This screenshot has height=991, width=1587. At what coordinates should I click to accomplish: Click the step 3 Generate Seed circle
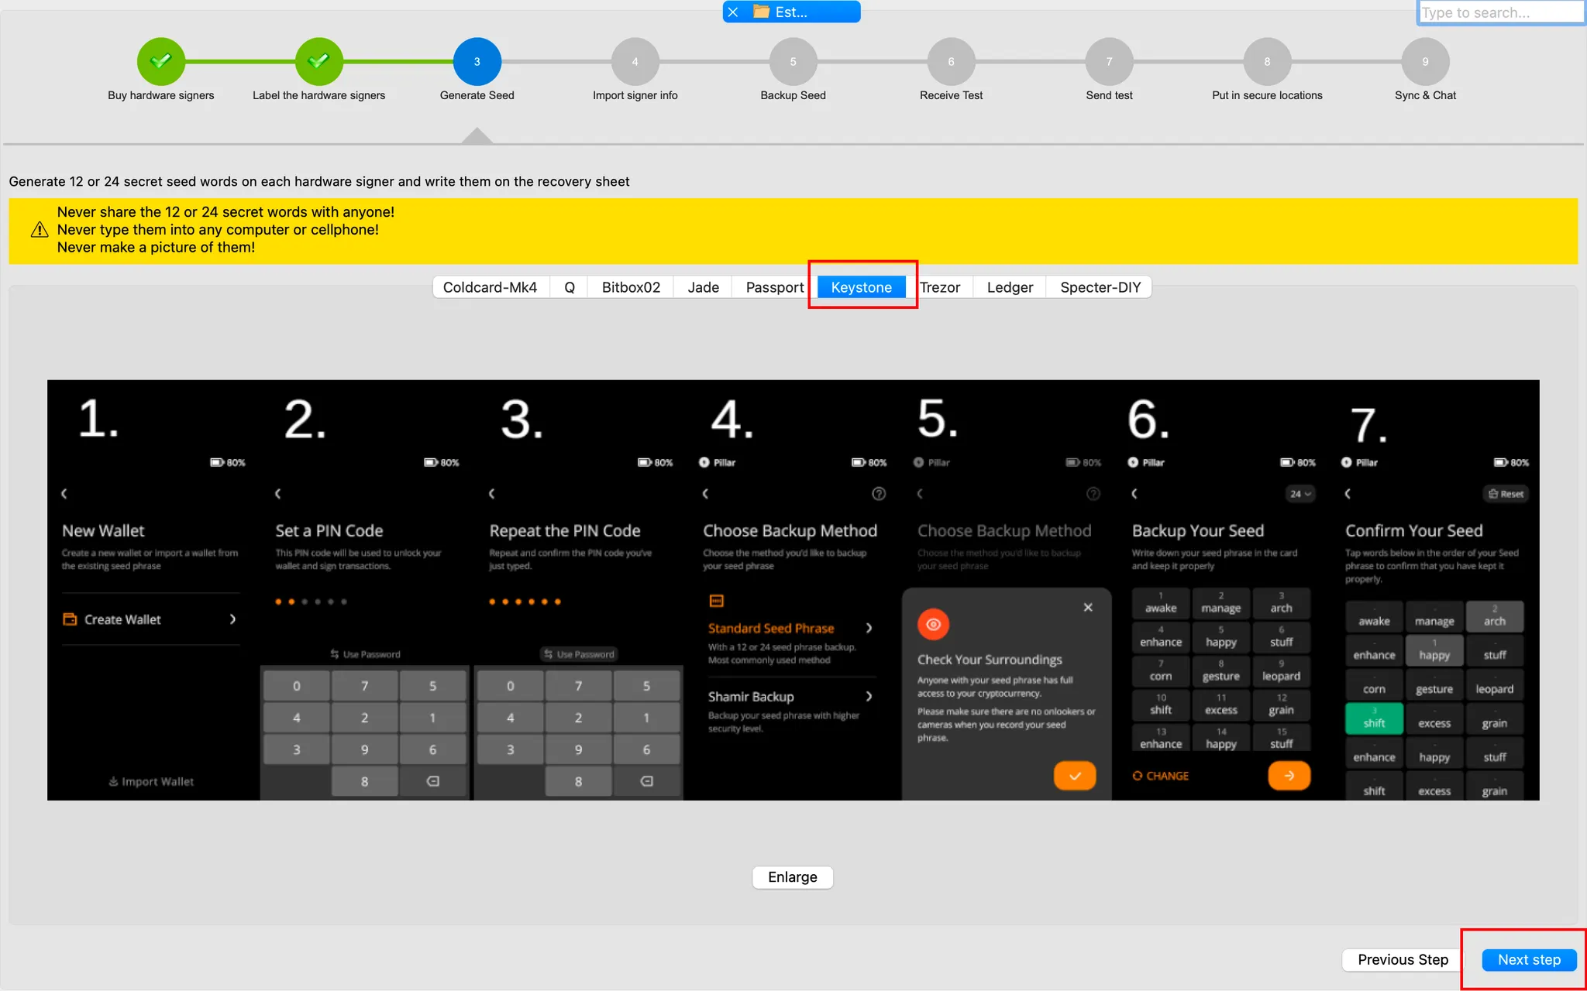point(477,61)
